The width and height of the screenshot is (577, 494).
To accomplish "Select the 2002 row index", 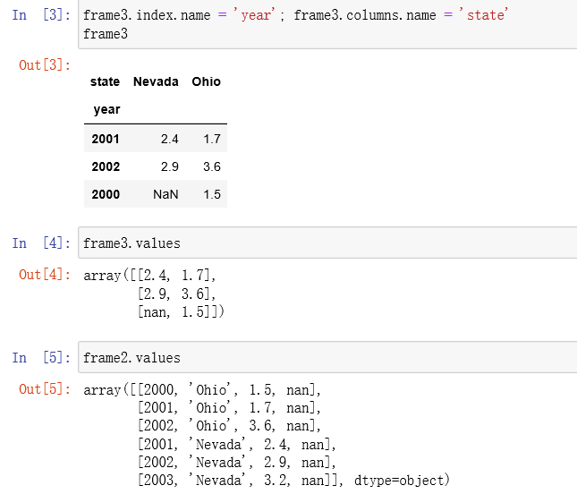I will pyautogui.click(x=106, y=166).
